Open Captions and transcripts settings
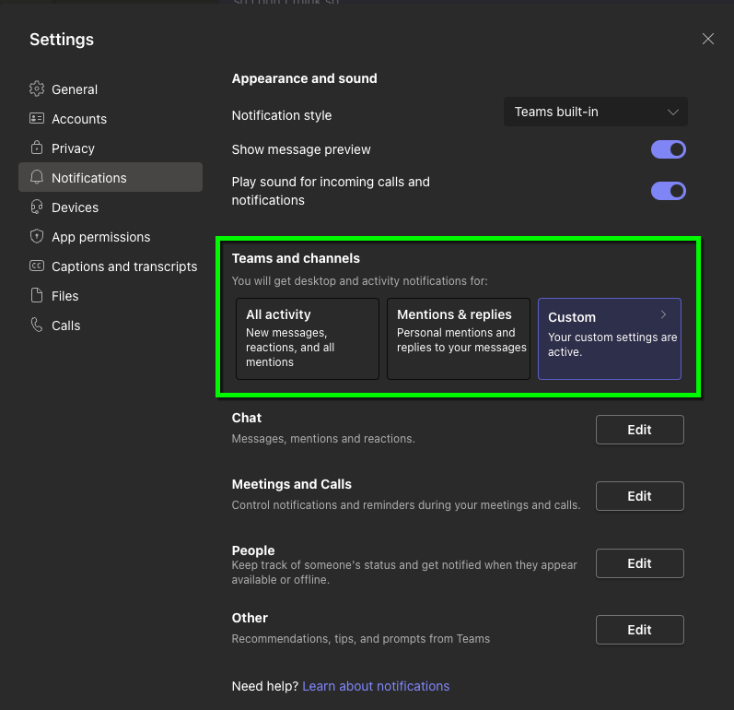The height and width of the screenshot is (710, 734). (x=111, y=266)
